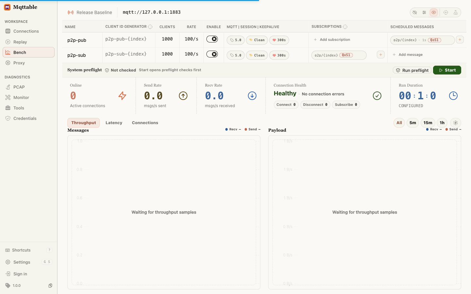Click the plus button next to p2p-pub scheduled message
This screenshot has height=294, width=471.
tap(460, 40)
